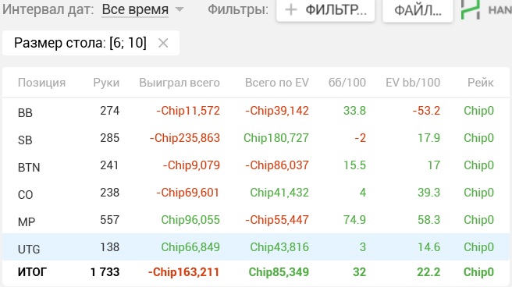
Task: Click the ИТОГ totals row
Action: [256, 272]
